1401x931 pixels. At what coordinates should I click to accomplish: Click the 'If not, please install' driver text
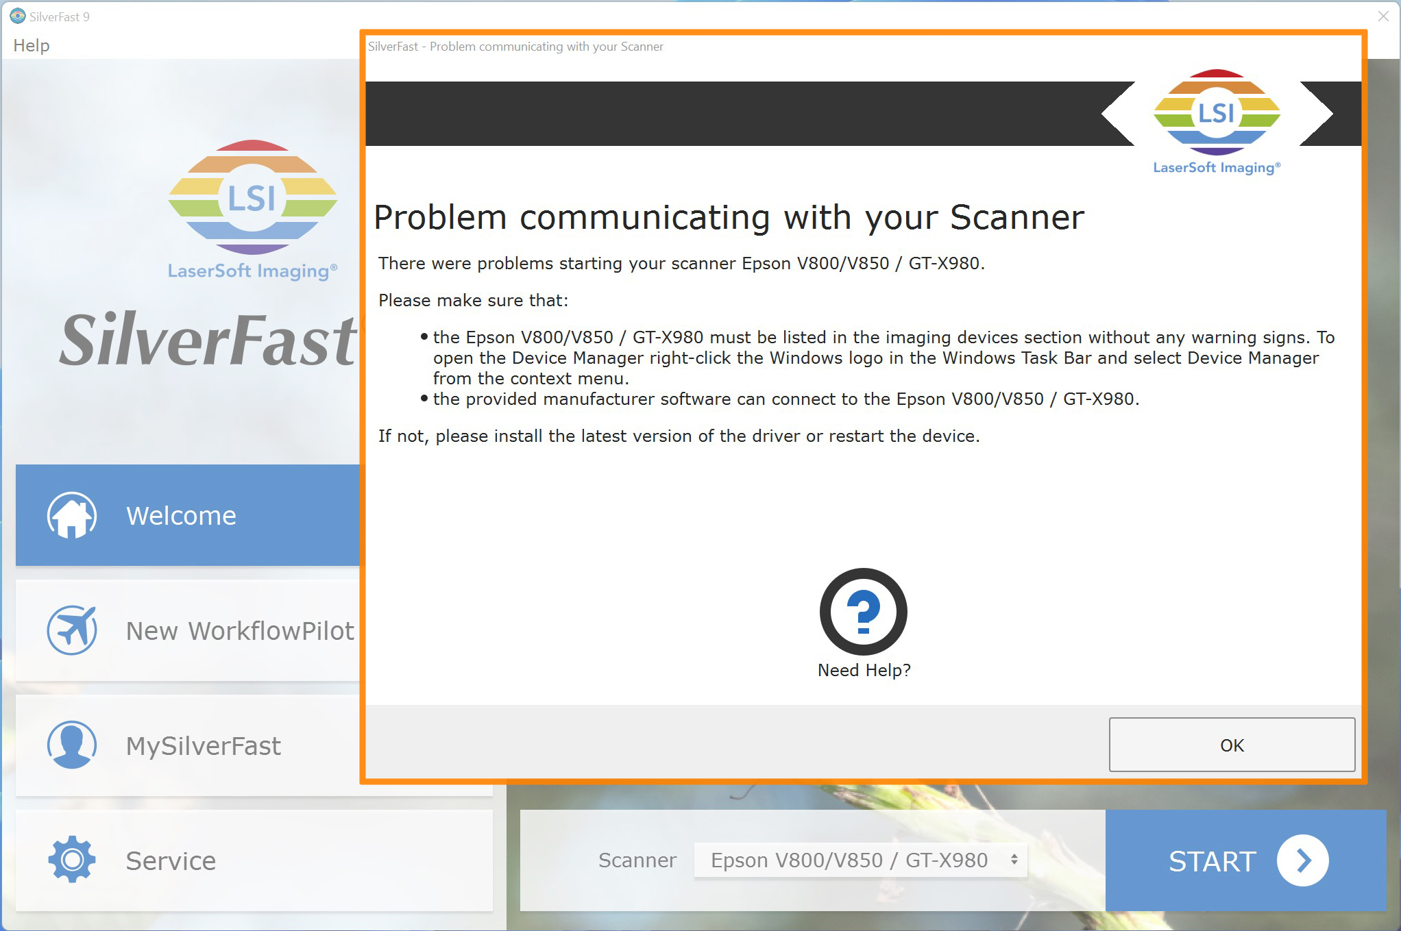tap(679, 436)
